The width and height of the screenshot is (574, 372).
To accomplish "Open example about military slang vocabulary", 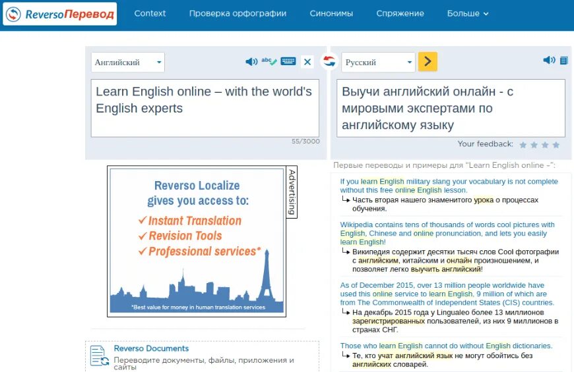I will (449, 186).
